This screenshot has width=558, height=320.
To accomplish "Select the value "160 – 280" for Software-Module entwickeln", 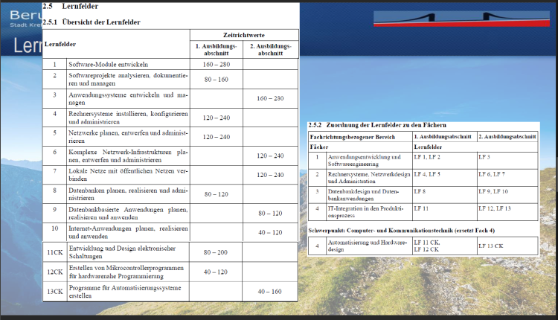I will pos(217,65).
